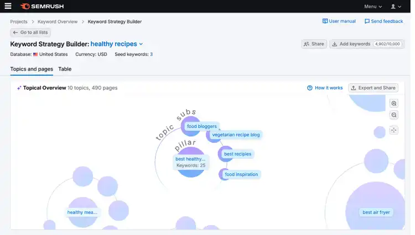The height and width of the screenshot is (235, 415).
Task: Click Add keywords button
Action: pos(367,44)
